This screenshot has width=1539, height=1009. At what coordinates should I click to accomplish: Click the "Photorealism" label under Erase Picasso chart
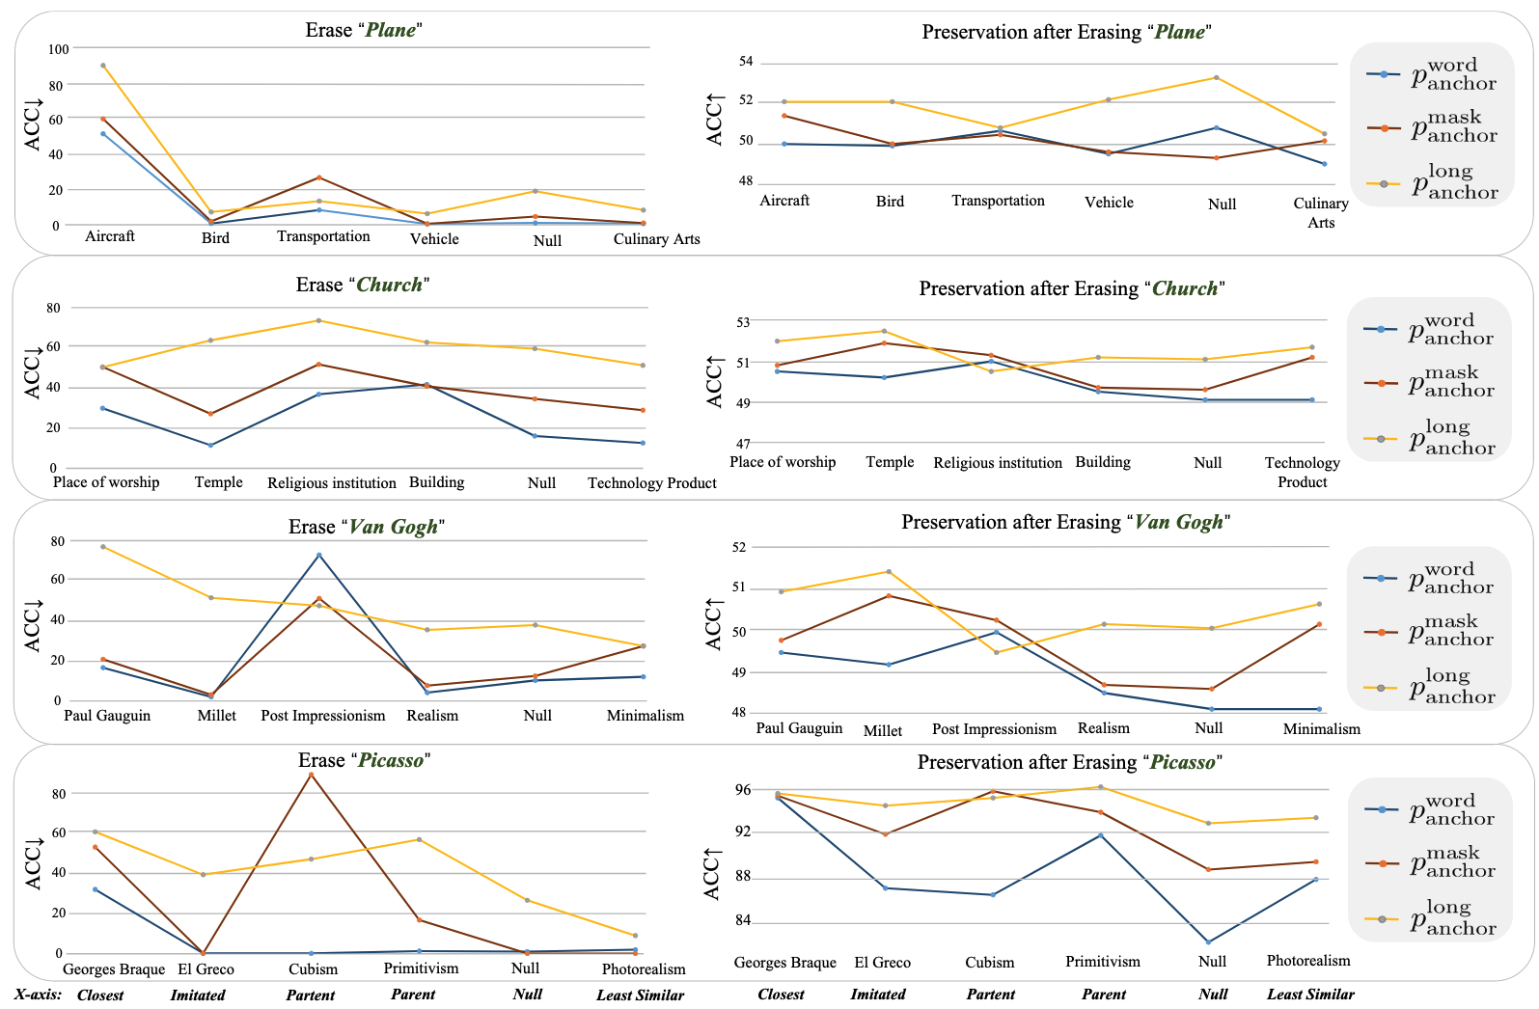point(644,969)
